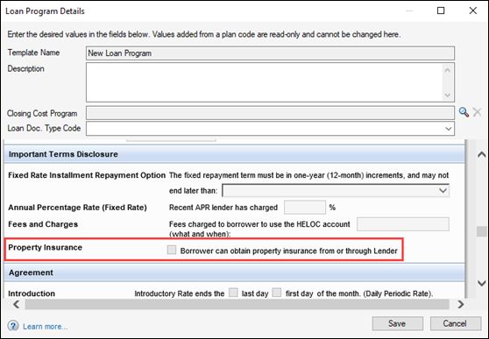Open the Learn more link

pos(45,327)
